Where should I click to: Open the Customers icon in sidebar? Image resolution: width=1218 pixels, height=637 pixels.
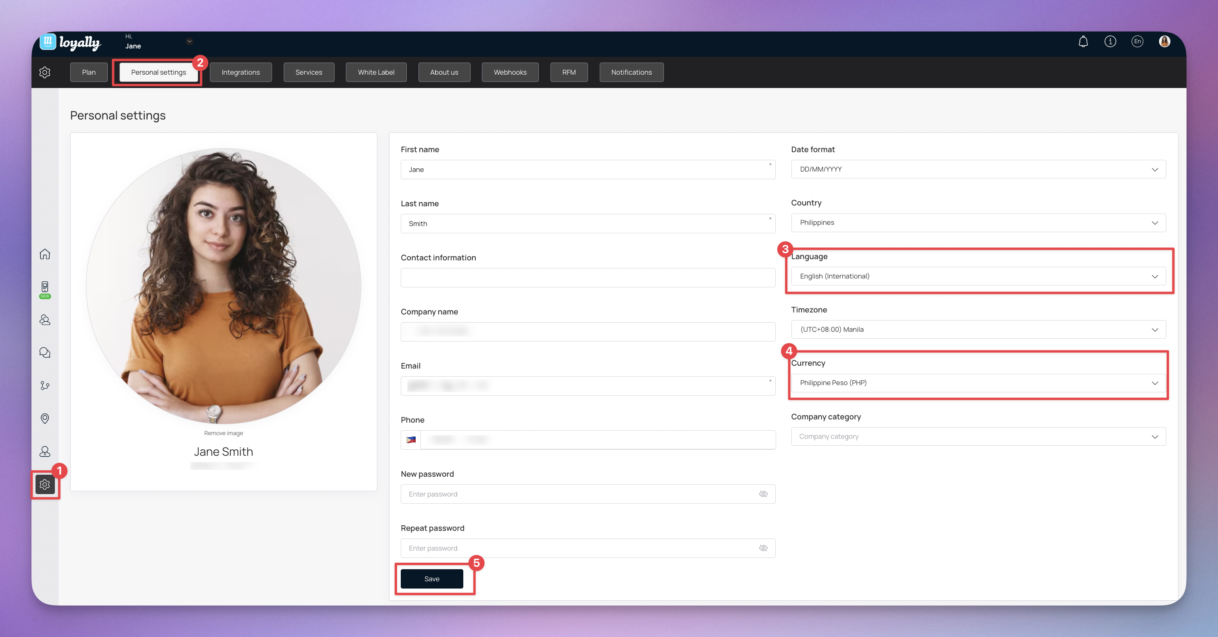45,320
